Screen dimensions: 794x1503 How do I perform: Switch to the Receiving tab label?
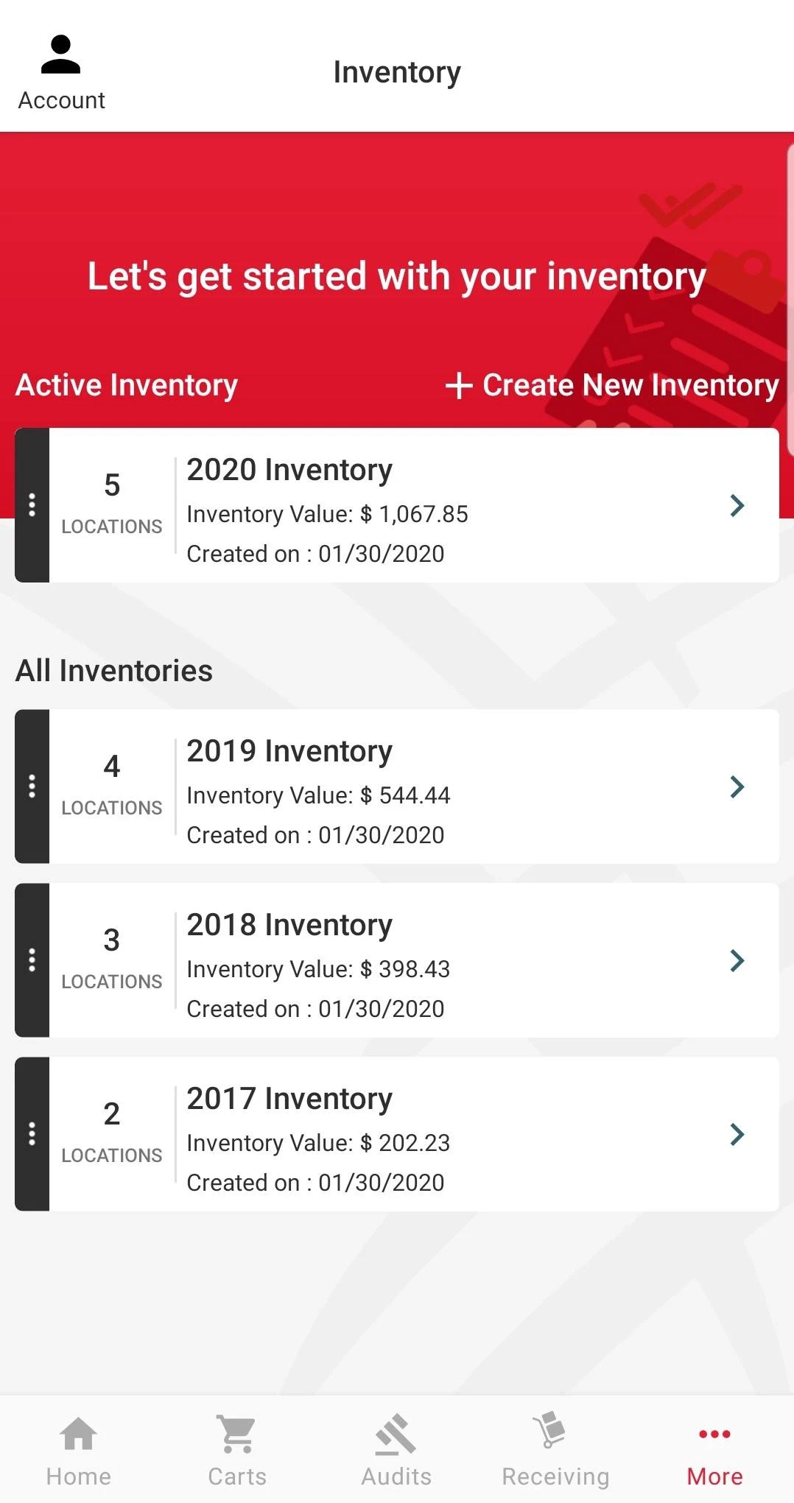click(555, 1476)
